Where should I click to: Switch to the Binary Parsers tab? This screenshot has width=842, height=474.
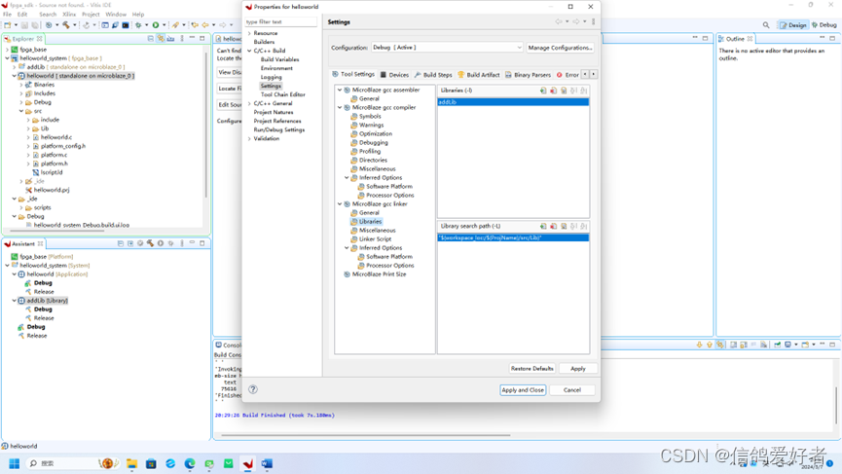528,75
